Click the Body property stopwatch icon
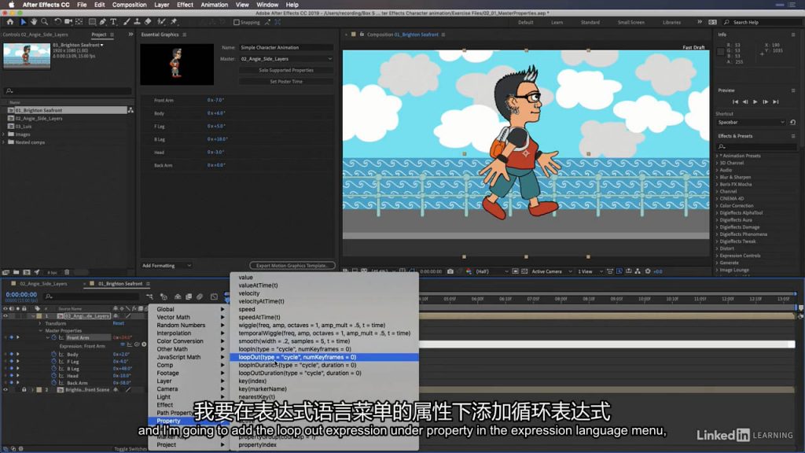 pyautogui.click(x=54, y=355)
